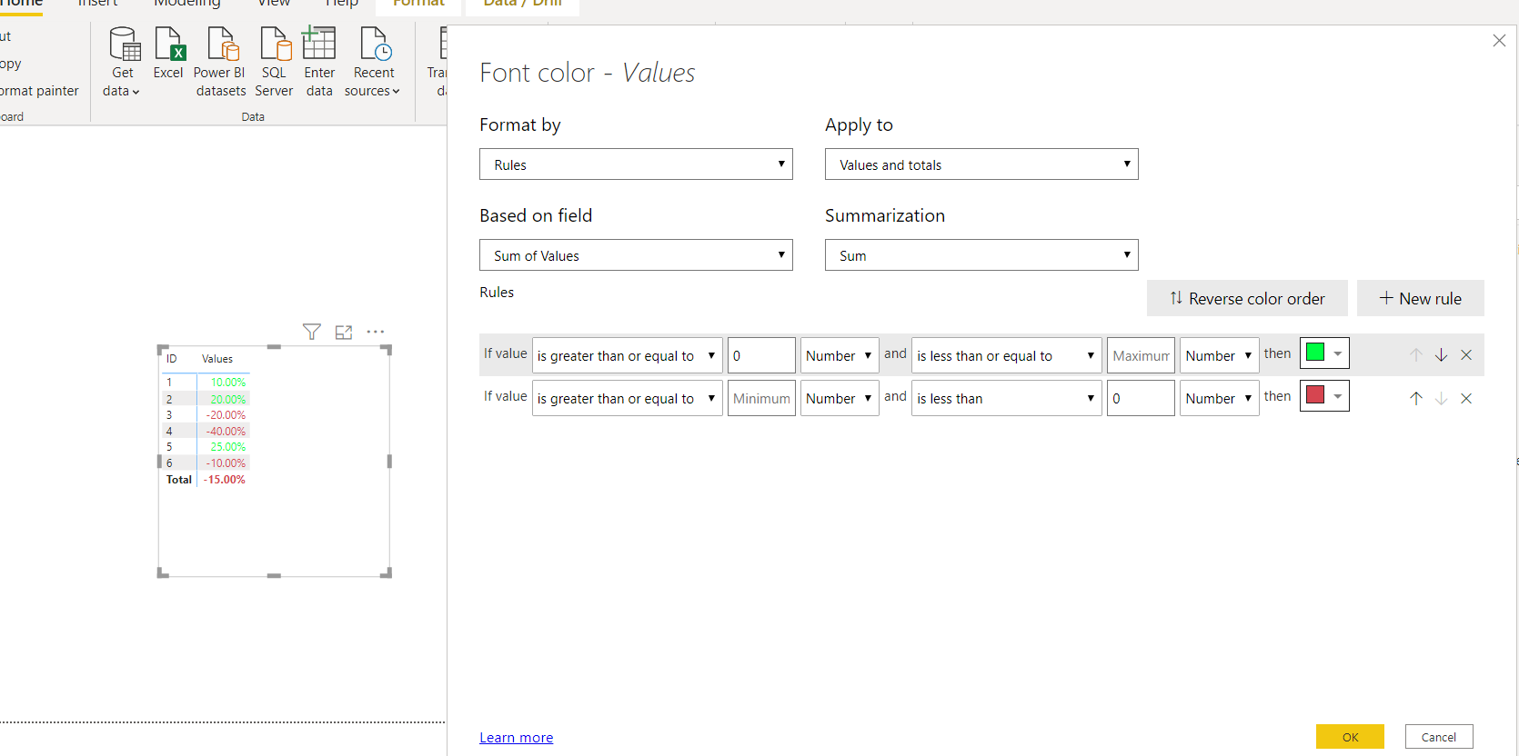
Task: Edit second rule's Minimum value field
Action: coord(761,398)
